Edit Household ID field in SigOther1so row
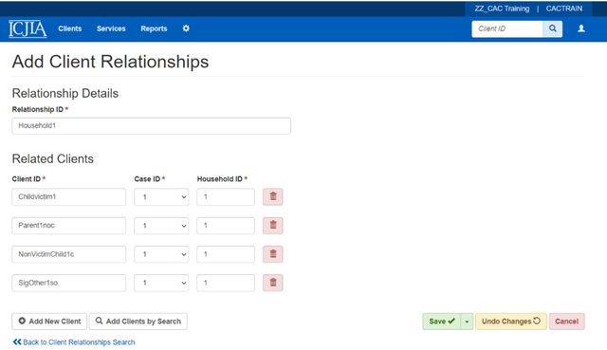 pyautogui.click(x=226, y=283)
